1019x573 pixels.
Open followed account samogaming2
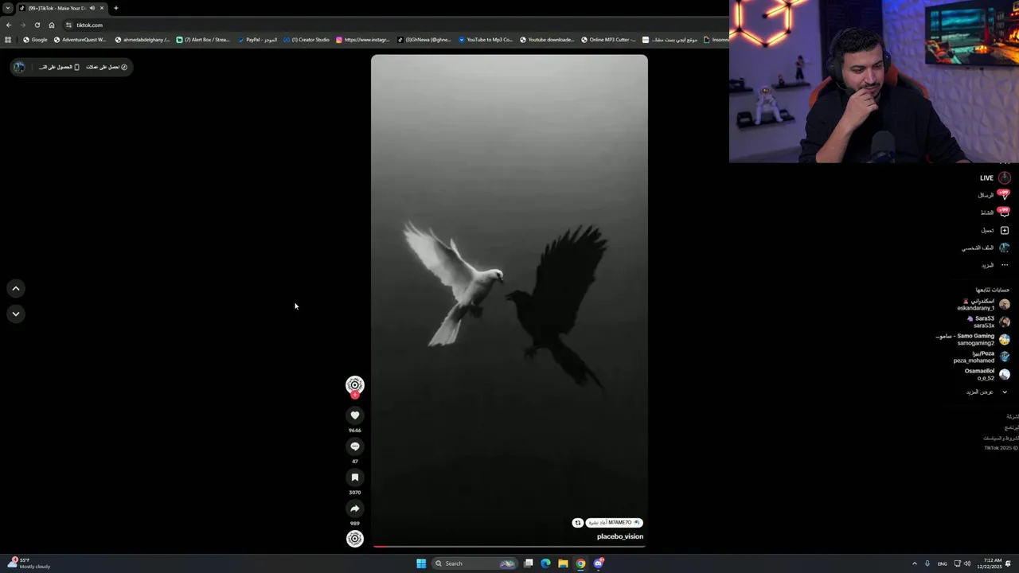click(973, 339)
